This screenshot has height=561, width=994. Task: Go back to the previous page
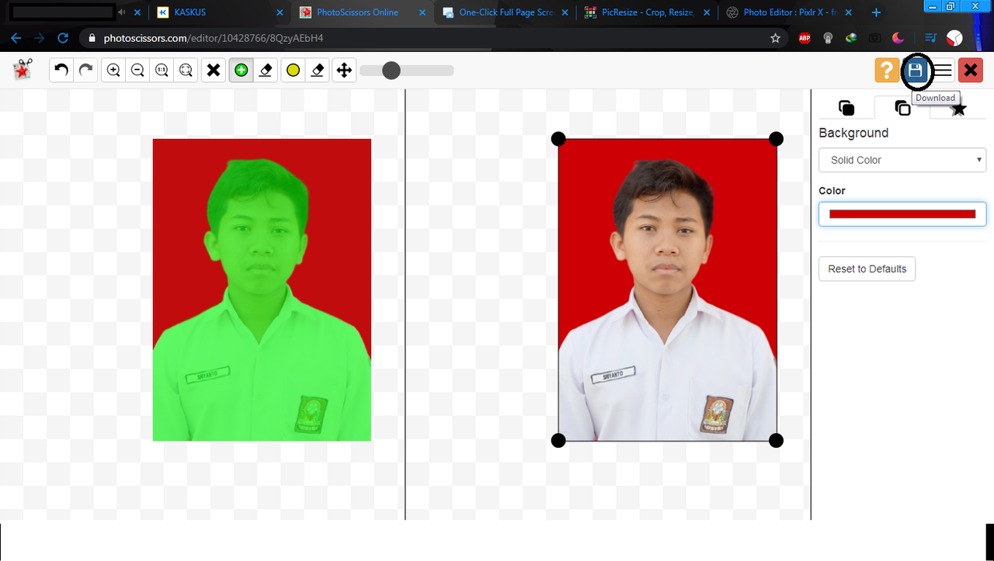[16, 38]
